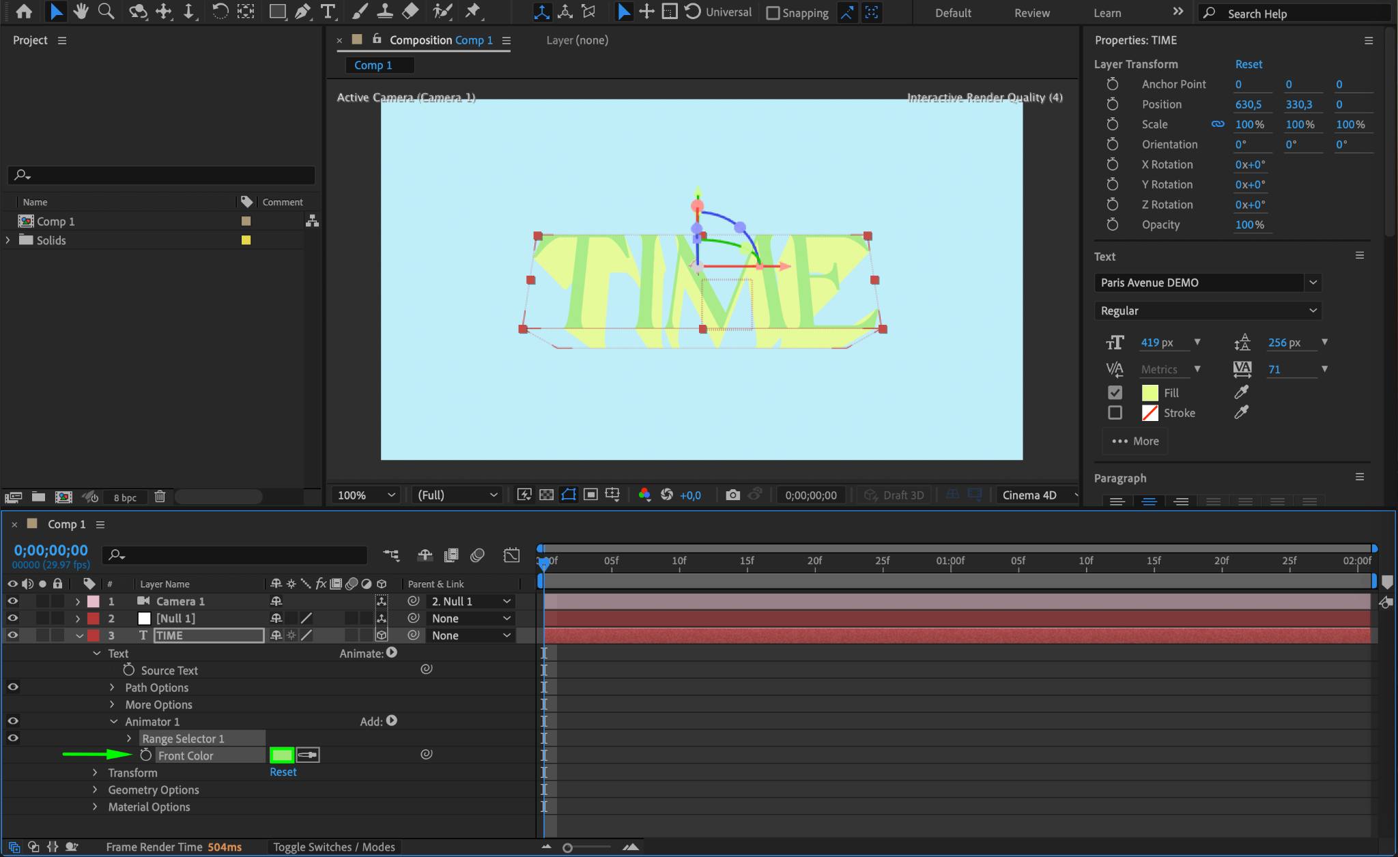Click Toggle Switches / Modes button
The width and height of the screenshot is (1398, 857).
334,847
